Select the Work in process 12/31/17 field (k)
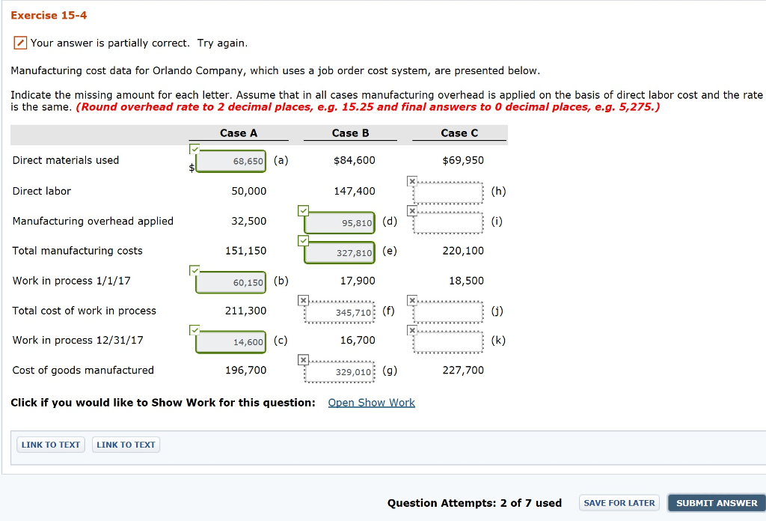This screenshot has width=766, height=521. click(x=447, y=341)
